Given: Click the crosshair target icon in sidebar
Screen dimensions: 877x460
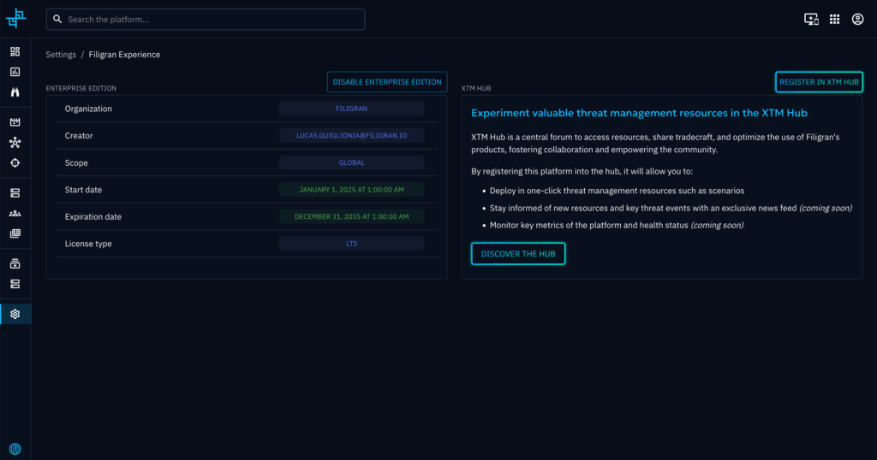Looking at the screenshot, I should (x=15, y=163).
